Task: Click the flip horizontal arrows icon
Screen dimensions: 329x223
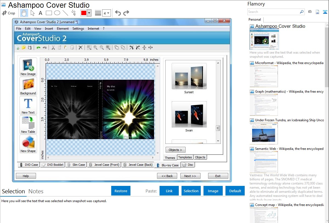Action: [150, 48]
